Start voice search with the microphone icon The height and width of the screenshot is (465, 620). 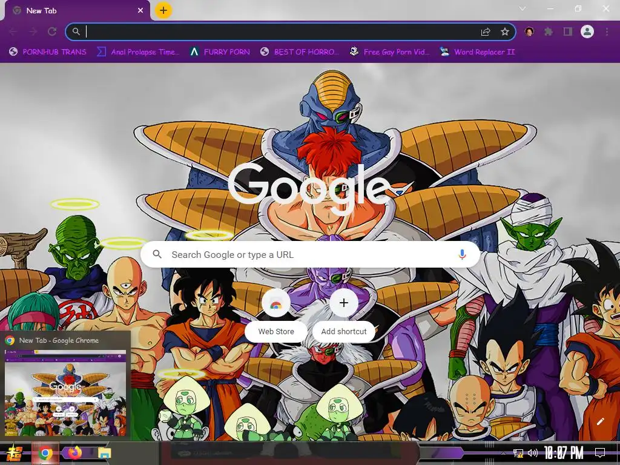pyautogui.click(x=462, y=254)
